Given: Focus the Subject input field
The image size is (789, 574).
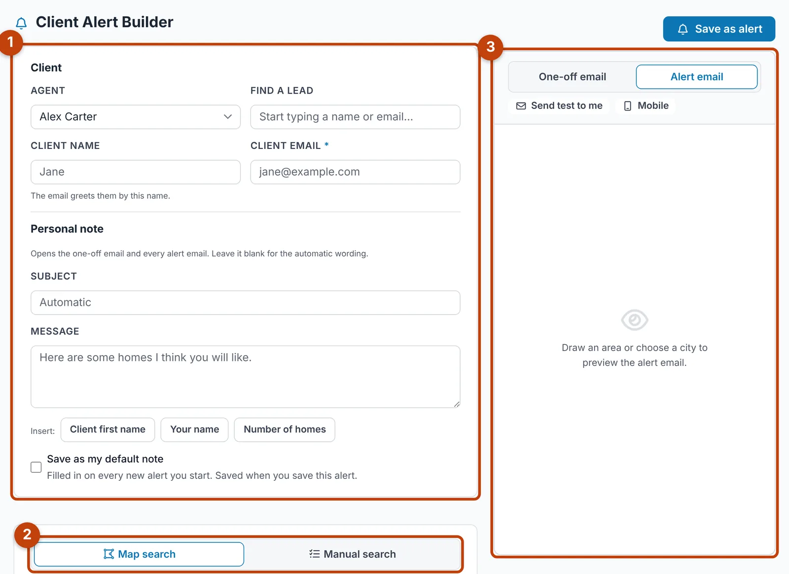Looking at the screenshot, I should pos(246,303).
